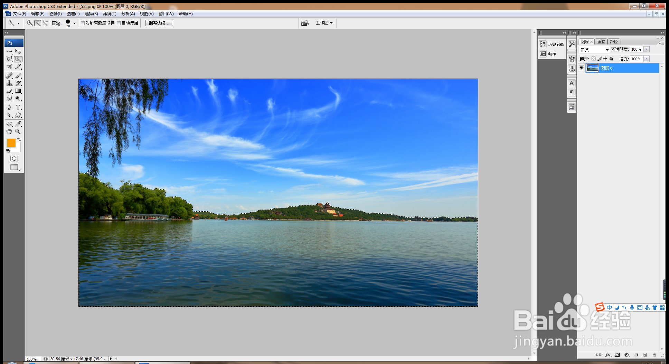
Task: Select the History Brush tool
Action: click(18, 83)
